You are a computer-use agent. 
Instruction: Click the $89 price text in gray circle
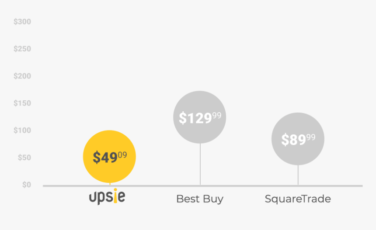293,140
